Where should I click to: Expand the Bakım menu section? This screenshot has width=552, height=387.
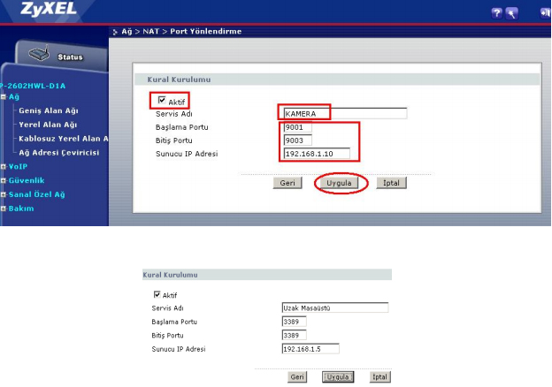(4, 208)
